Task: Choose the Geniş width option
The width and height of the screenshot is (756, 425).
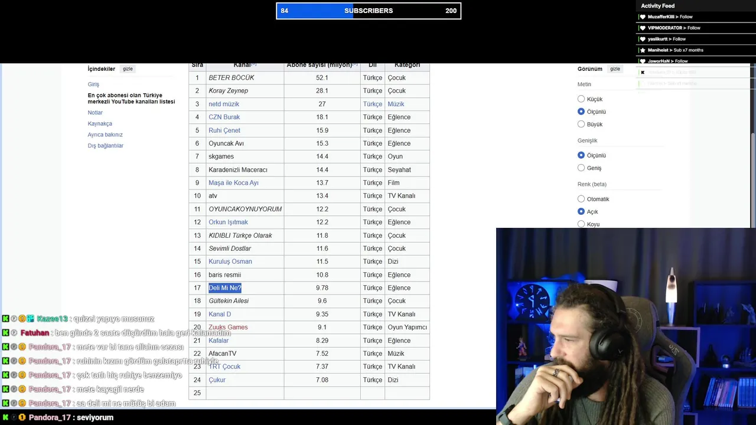Action: click(581, 168)
